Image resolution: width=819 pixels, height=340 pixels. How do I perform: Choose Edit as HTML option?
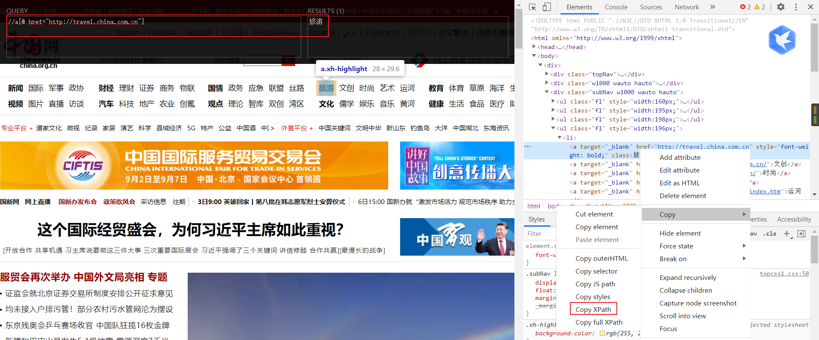[680, 183]
